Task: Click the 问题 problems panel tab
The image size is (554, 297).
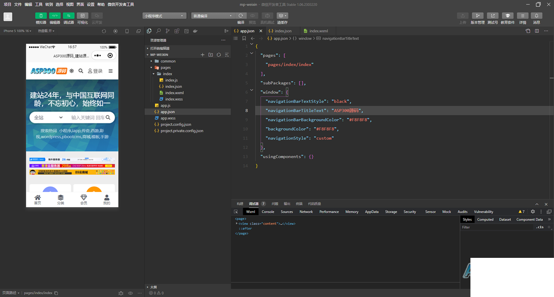Action: point(275,204)
